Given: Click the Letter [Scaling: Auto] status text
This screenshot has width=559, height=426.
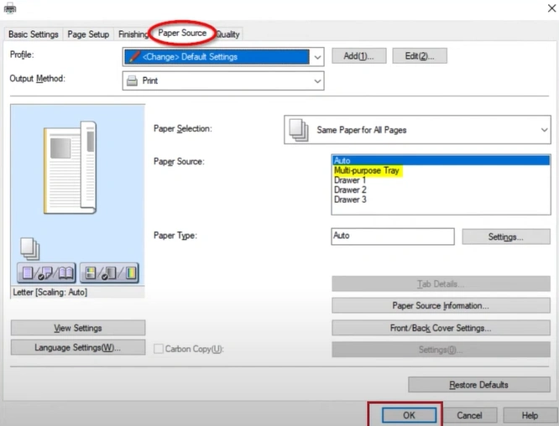Looking at the screenshot, I should tap(50, 293).
